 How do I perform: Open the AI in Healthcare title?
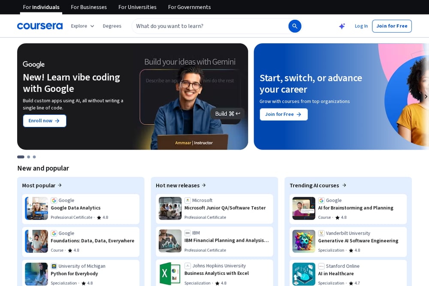click(336, 274)
